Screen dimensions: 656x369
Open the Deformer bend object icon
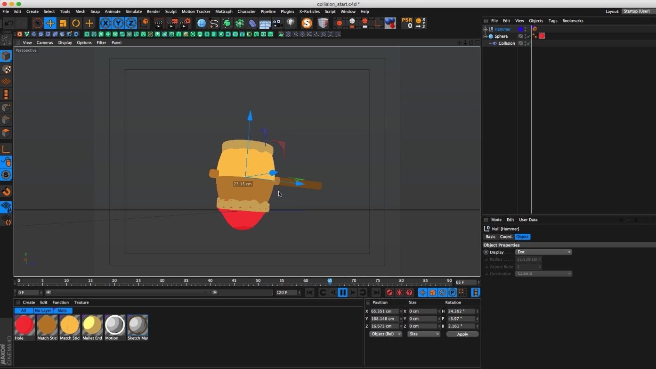[x=252, y=23]
